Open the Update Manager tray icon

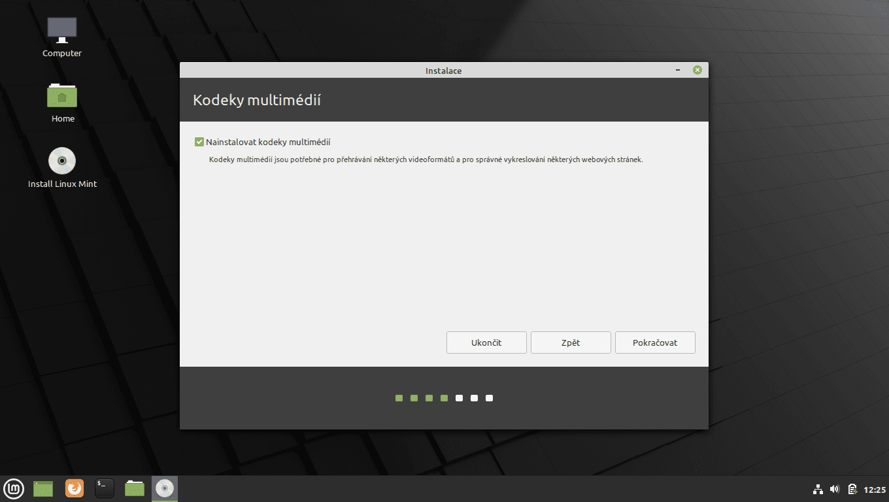click(x=852, y=488)
